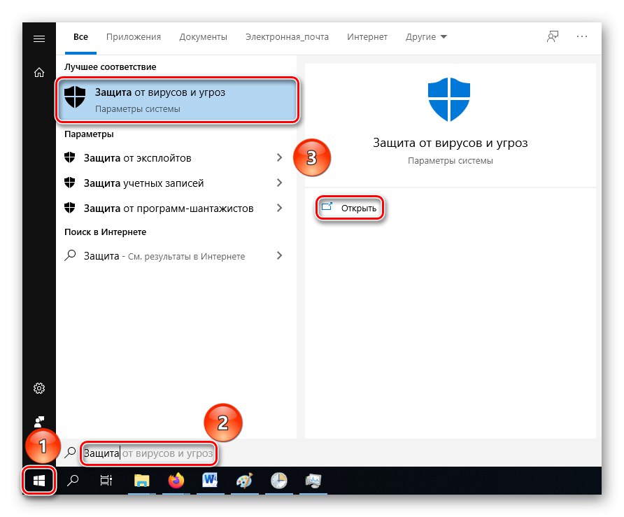This screenshot has height=517, width=624.
Task: Launch Firefox from the taskbar
Action: (176, 481)
